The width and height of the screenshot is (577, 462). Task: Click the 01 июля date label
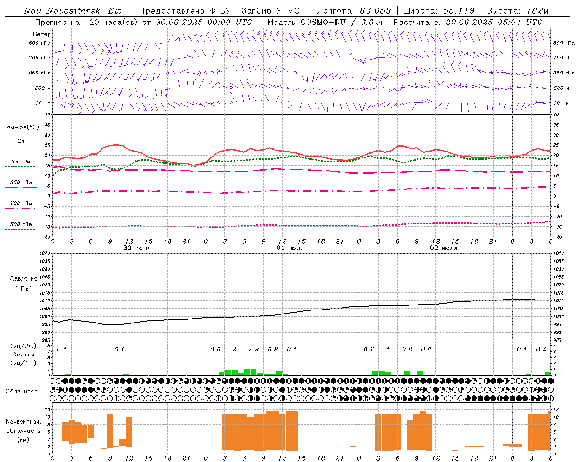tap(290, 248)
